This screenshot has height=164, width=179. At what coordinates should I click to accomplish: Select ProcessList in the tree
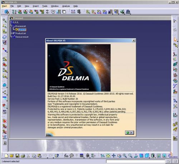coord(20,26)
